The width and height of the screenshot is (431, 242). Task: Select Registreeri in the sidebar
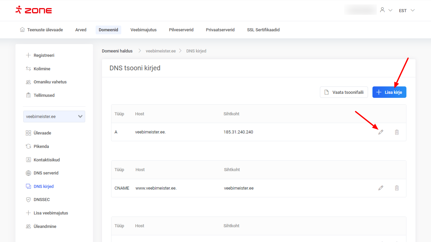coord(44,55)
